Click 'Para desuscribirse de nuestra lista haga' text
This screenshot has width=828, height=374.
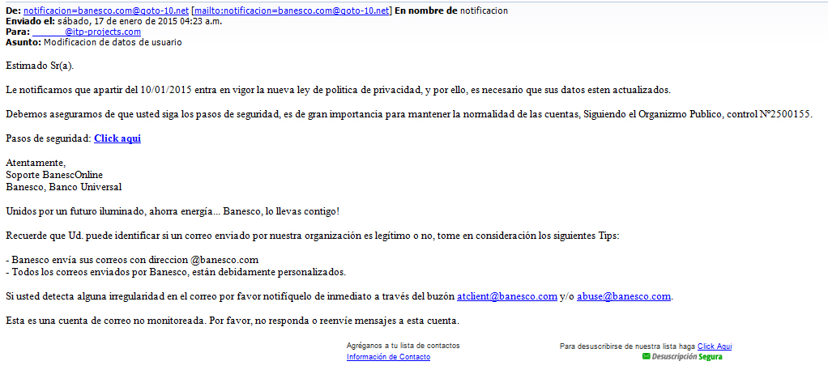(627, 346)
